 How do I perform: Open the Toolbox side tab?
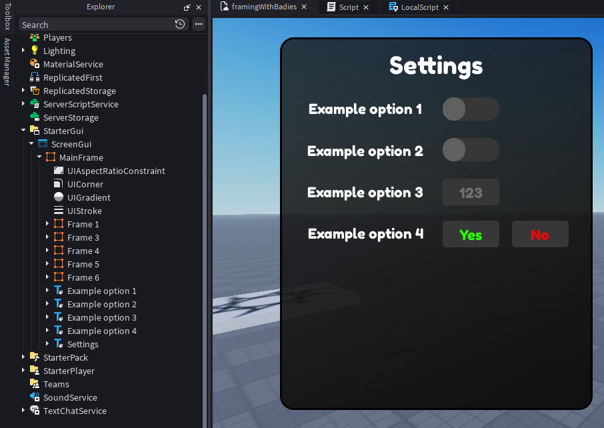7,16
